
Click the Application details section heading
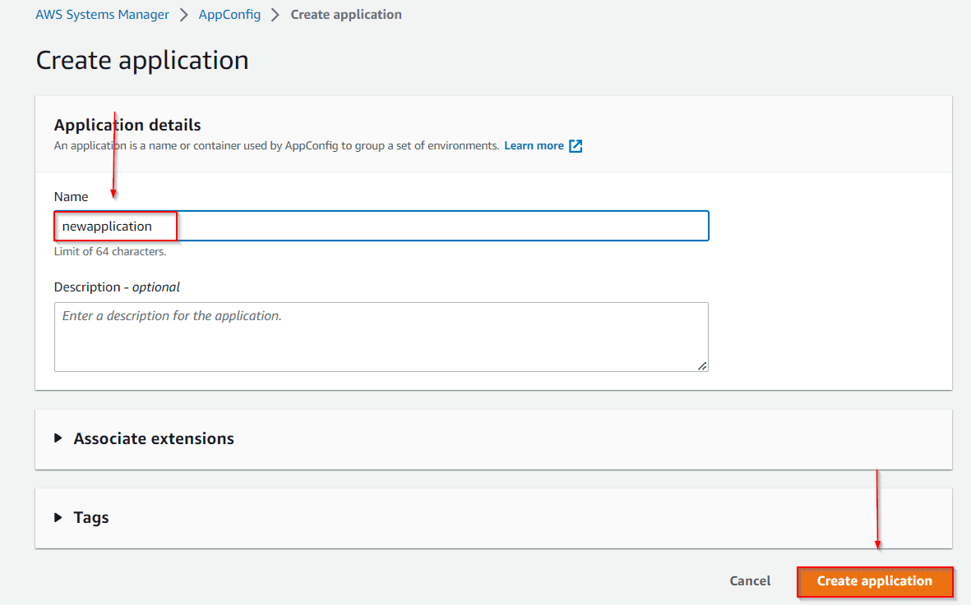127,125
